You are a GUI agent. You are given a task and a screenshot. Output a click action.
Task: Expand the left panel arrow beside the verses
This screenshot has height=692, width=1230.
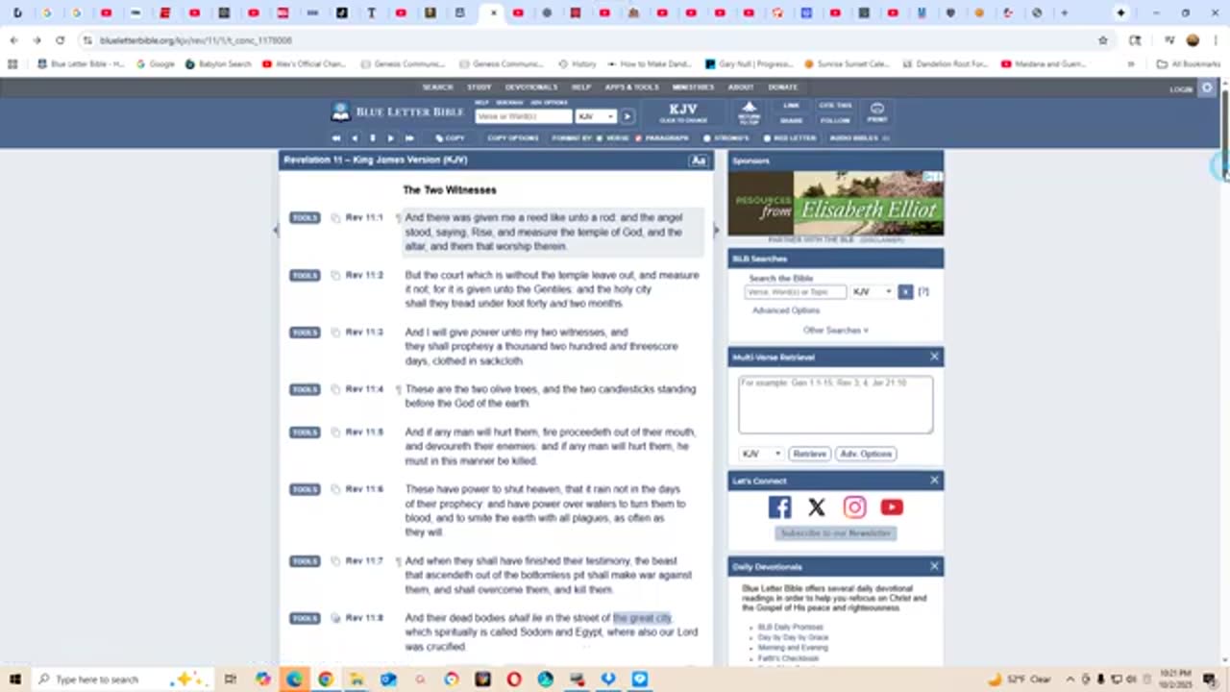coord(276,230)
